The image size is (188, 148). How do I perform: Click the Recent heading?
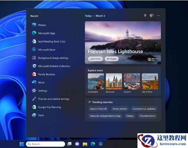[34, 16]
